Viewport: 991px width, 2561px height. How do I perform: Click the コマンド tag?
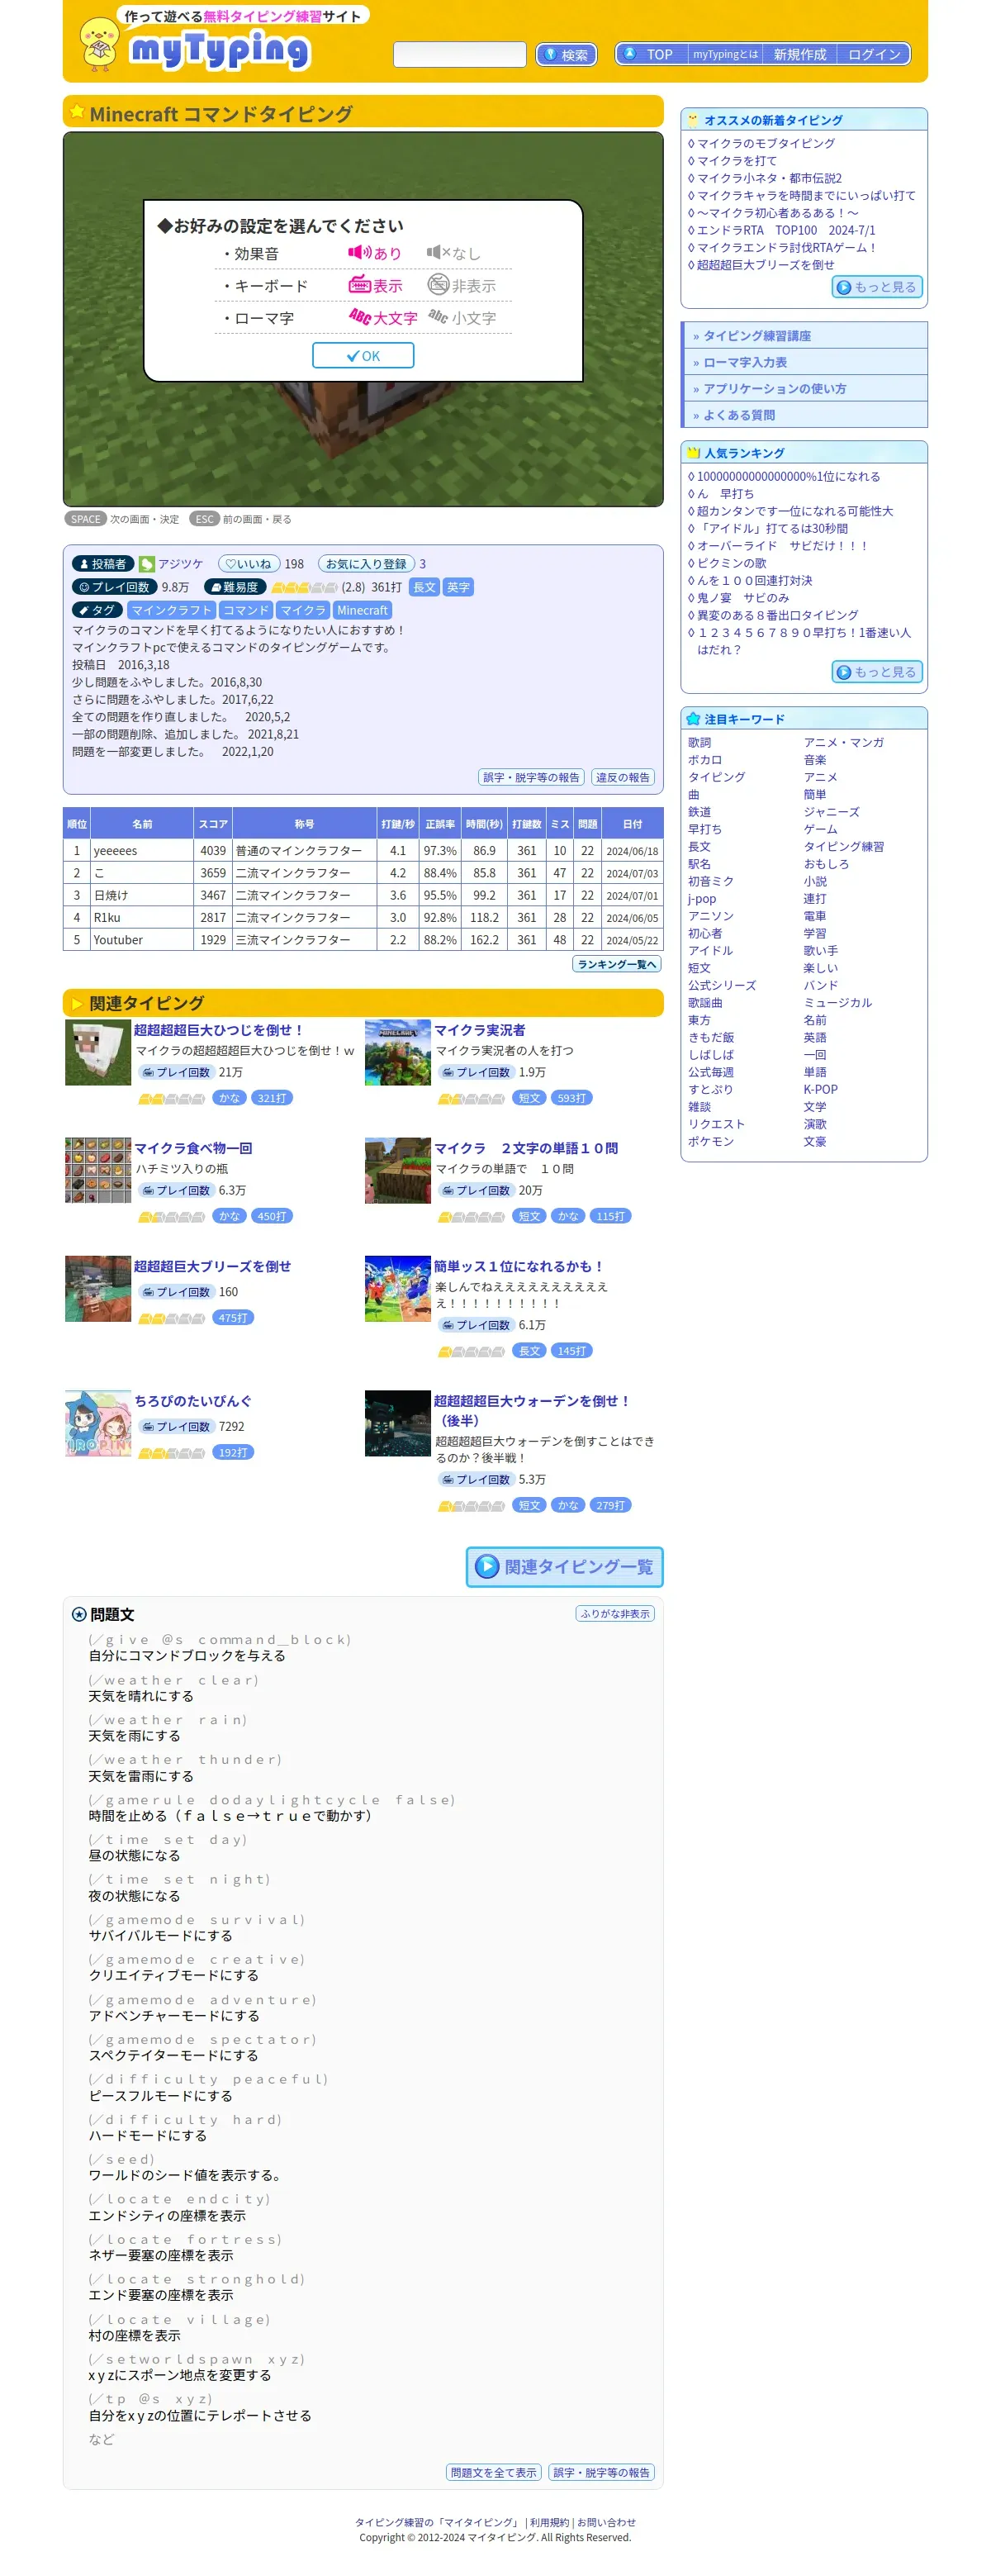[x=245, y=610]
